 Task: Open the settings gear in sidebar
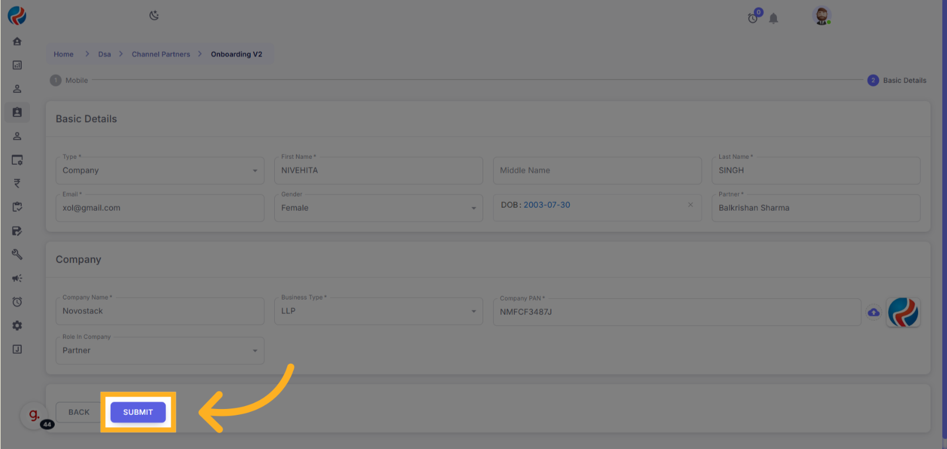[17, 325]
